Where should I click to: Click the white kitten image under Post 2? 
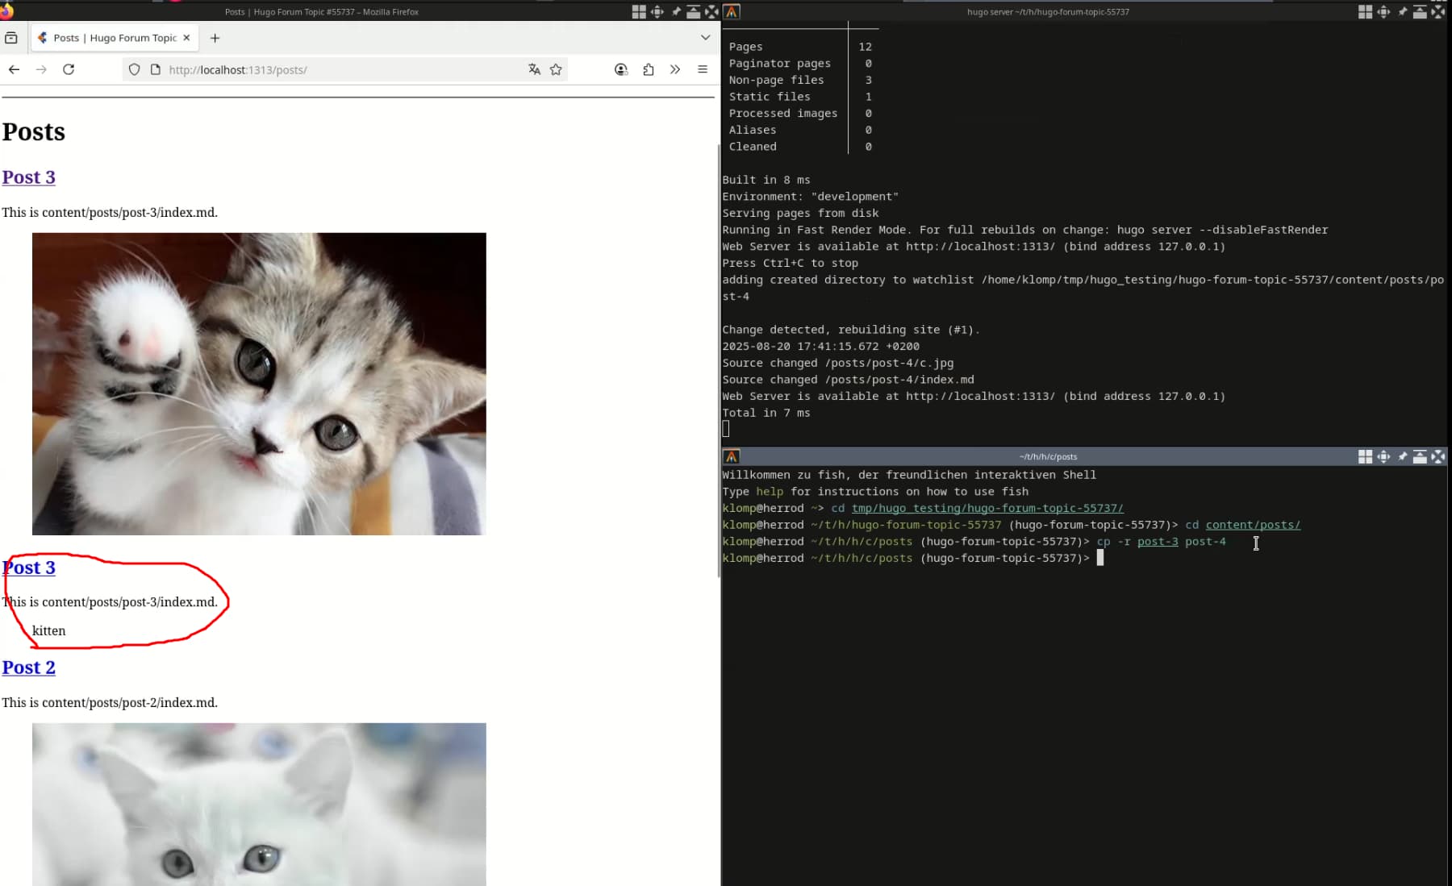(x=259, y=805)
